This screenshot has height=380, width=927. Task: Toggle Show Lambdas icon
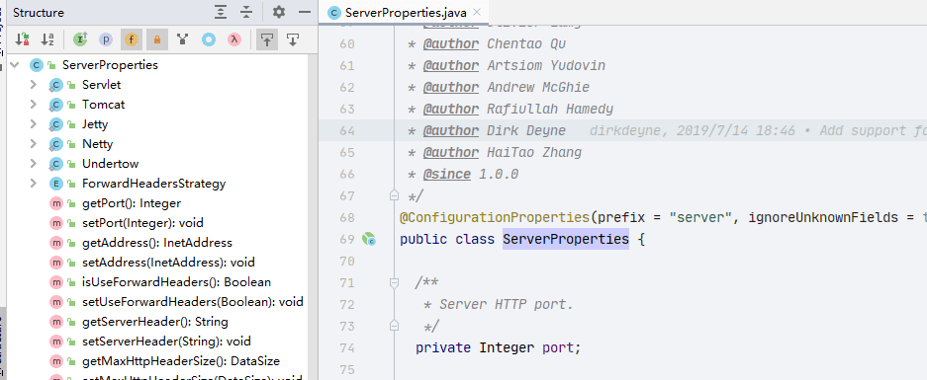point(234,39)
